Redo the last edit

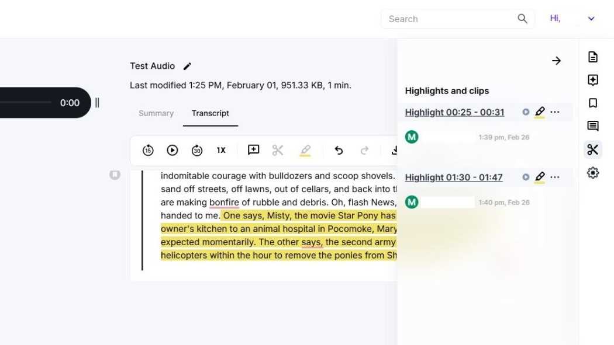point(364,151)
